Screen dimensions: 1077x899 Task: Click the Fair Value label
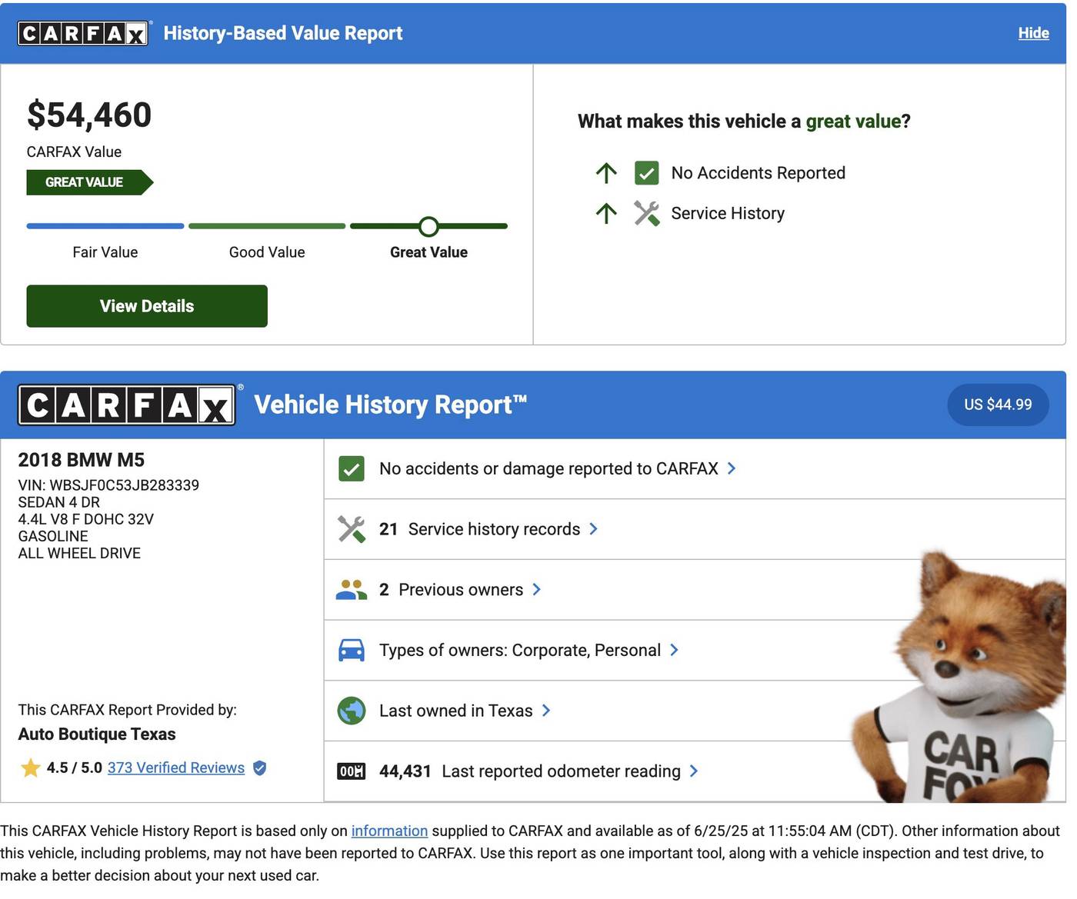pyautogui.click(x=105, y=252)
